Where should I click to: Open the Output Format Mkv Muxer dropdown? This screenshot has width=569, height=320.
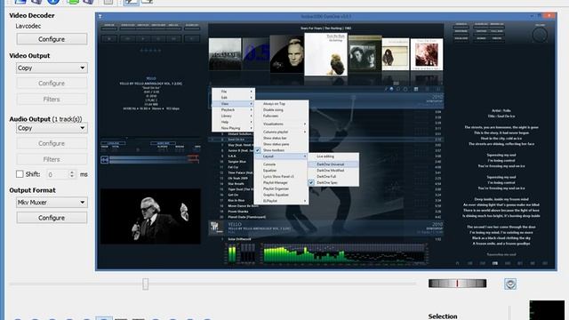[52, 203]
